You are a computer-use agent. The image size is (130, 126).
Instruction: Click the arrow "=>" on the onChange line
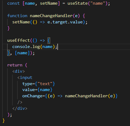60,96
